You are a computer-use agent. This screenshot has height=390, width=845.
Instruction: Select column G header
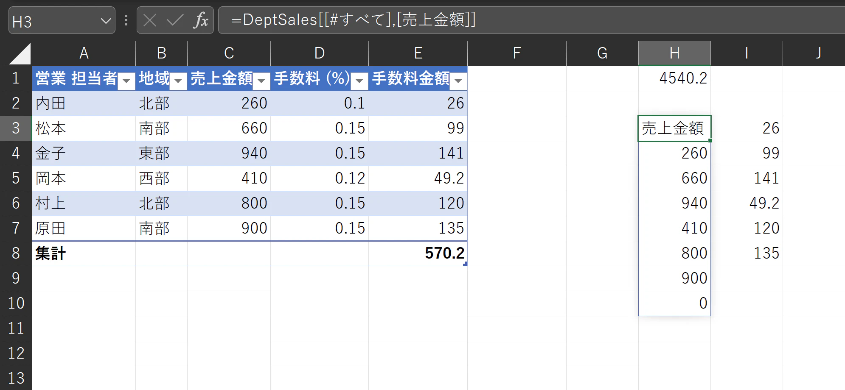[x=603, y=53]
